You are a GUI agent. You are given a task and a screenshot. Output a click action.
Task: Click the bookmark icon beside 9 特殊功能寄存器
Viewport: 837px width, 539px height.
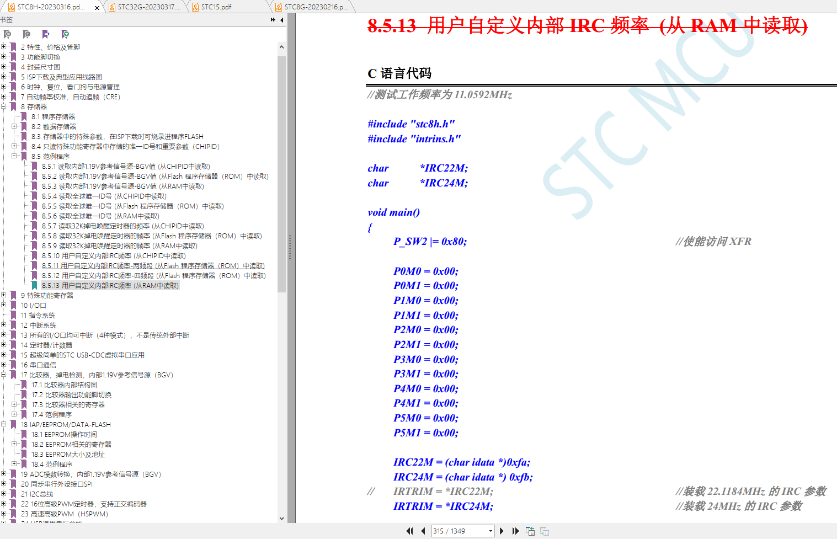click(x=13, y=295)
